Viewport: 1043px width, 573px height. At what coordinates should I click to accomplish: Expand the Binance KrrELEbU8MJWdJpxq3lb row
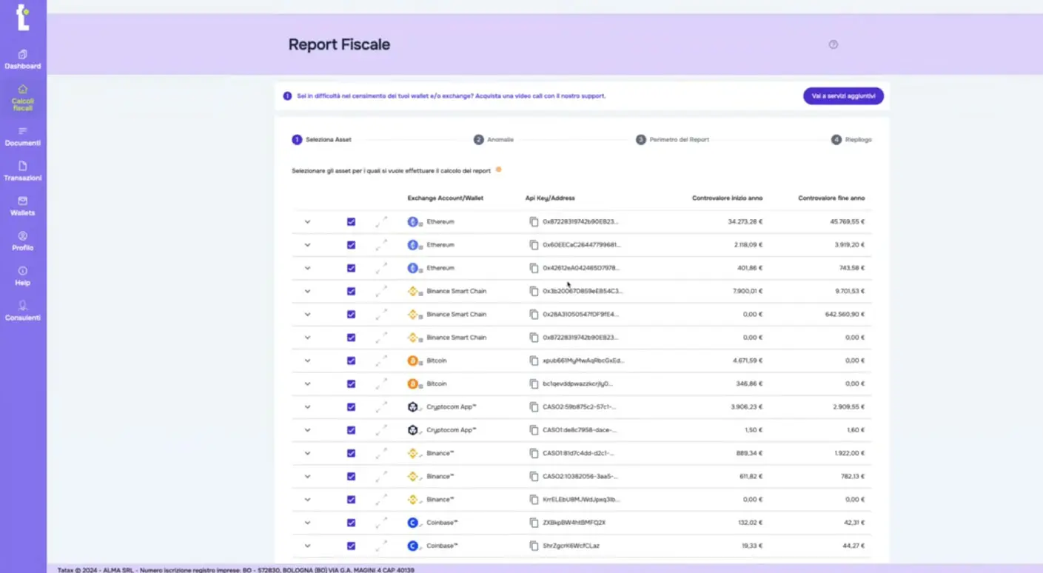[307, 500]
